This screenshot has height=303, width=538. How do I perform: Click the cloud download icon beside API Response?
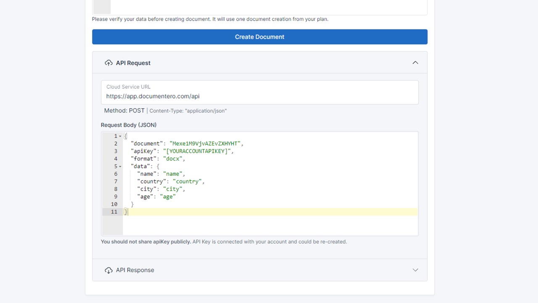point(108,270)
